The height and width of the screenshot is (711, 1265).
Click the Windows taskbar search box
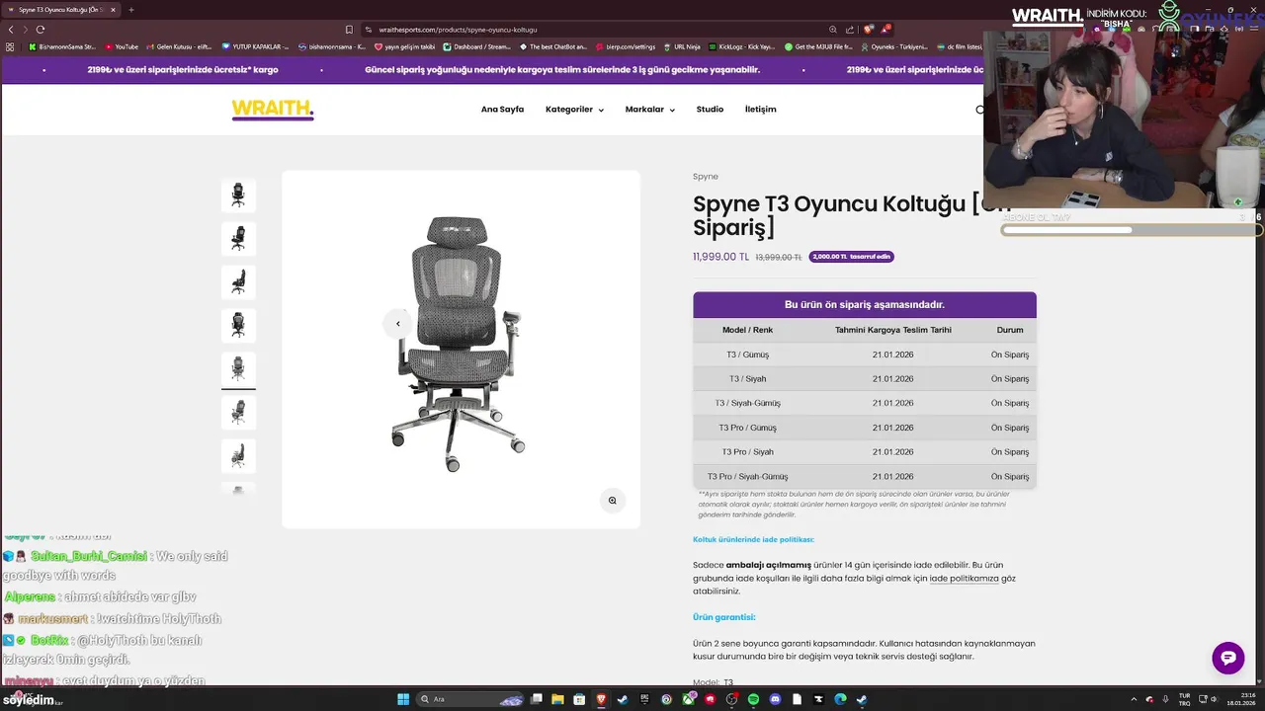[470, 699]
